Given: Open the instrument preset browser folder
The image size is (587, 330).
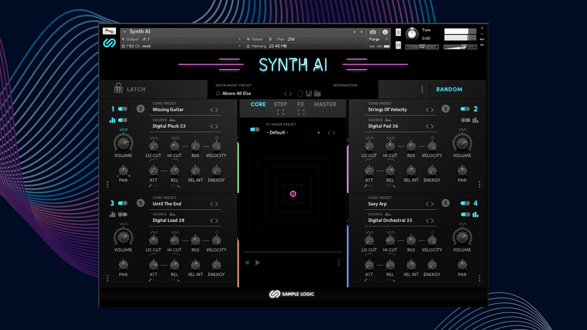Looking at the screenshot, I should pyautogui.click(x=316, y=94).
